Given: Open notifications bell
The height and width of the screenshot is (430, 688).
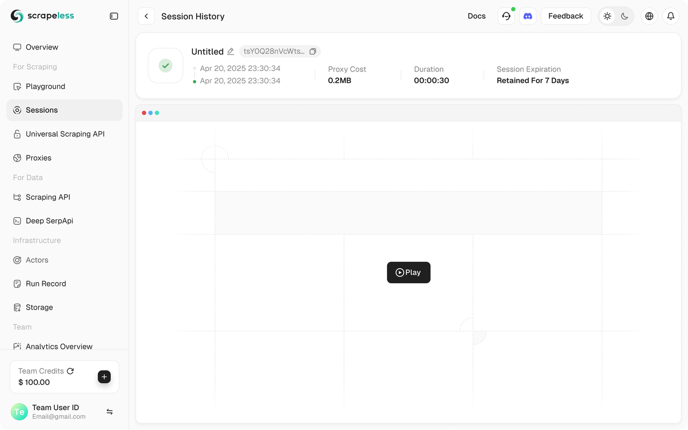Looking at the screenshot, I should click(671, 16).
